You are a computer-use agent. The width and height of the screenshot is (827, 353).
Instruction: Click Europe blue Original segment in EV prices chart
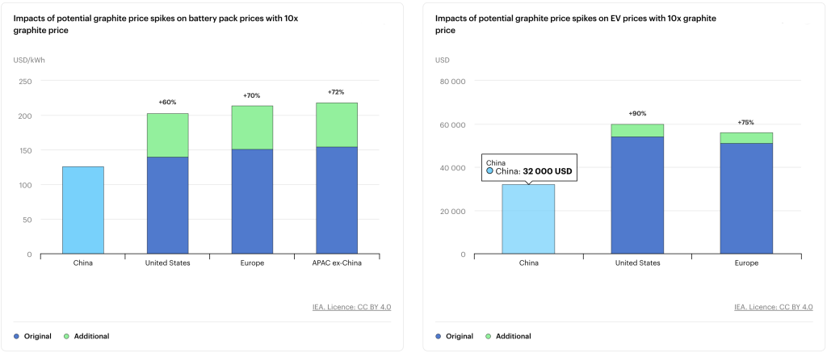[747, 198]
